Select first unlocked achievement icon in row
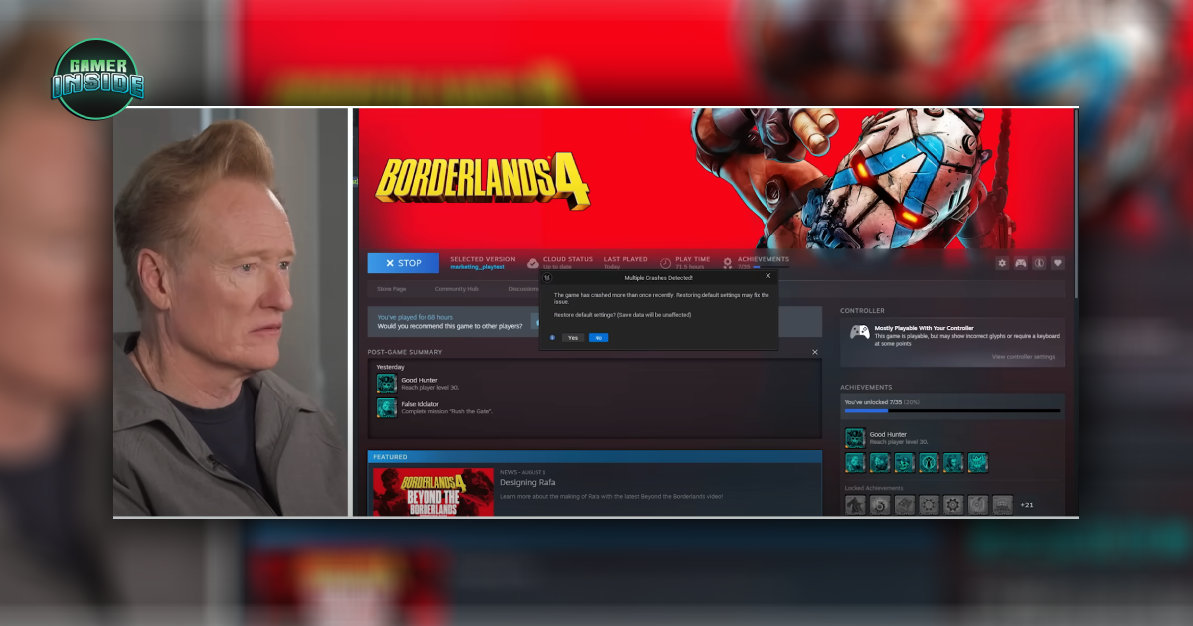 [855, 462]
